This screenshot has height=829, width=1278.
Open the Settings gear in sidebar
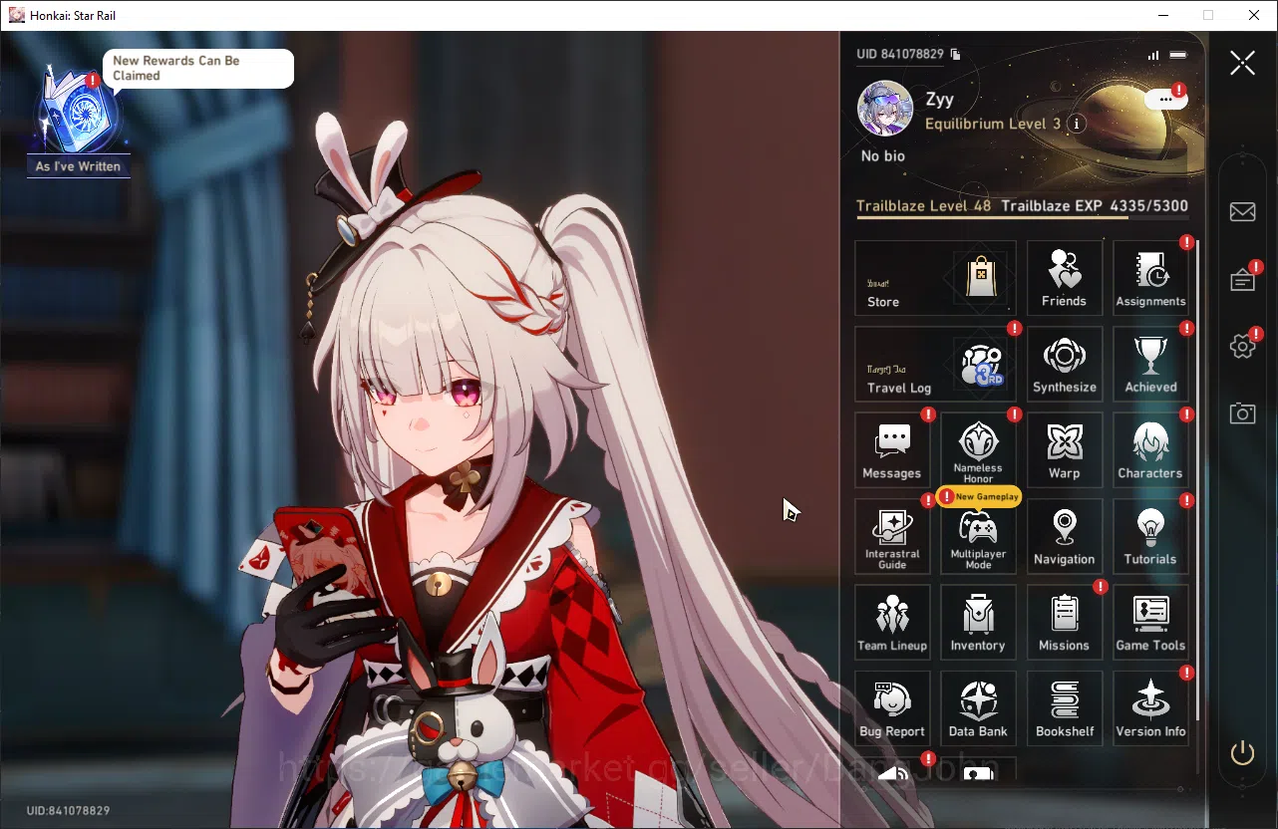coord(1242,347)
